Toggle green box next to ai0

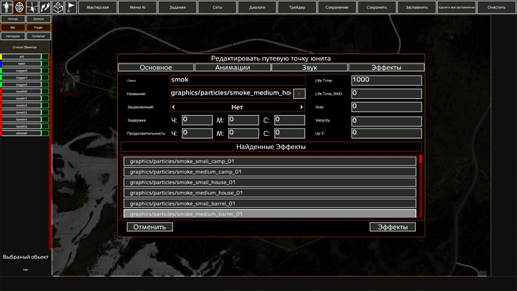[45, 57]
